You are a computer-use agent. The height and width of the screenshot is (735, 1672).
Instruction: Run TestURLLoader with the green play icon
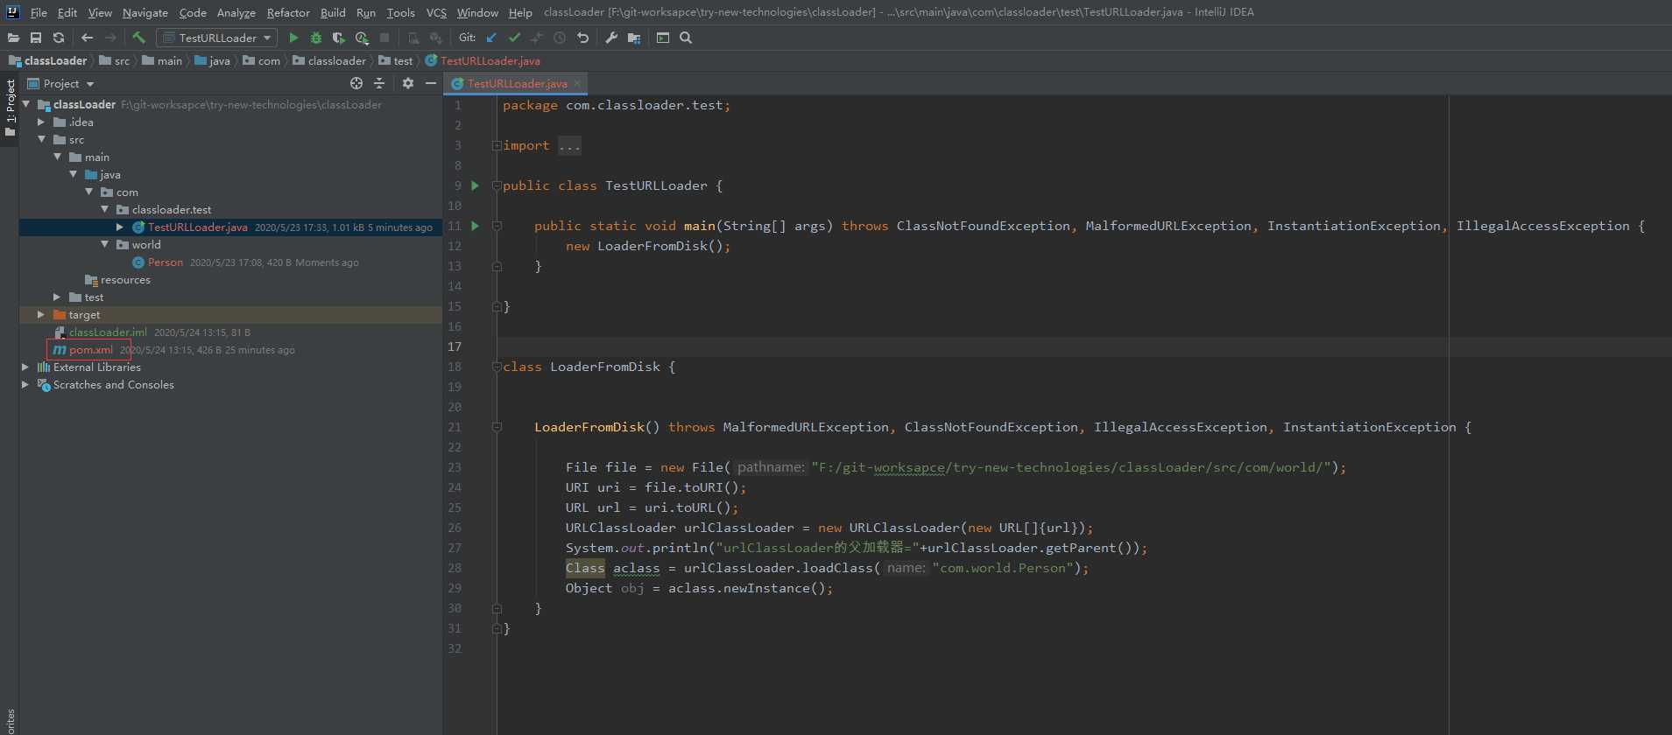293,38
